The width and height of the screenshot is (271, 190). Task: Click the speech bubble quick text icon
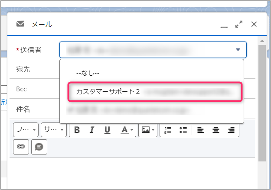[39, 147]
